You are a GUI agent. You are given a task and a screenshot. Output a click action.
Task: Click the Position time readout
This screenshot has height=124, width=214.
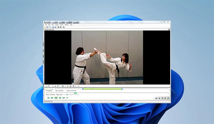pos(50,95)
